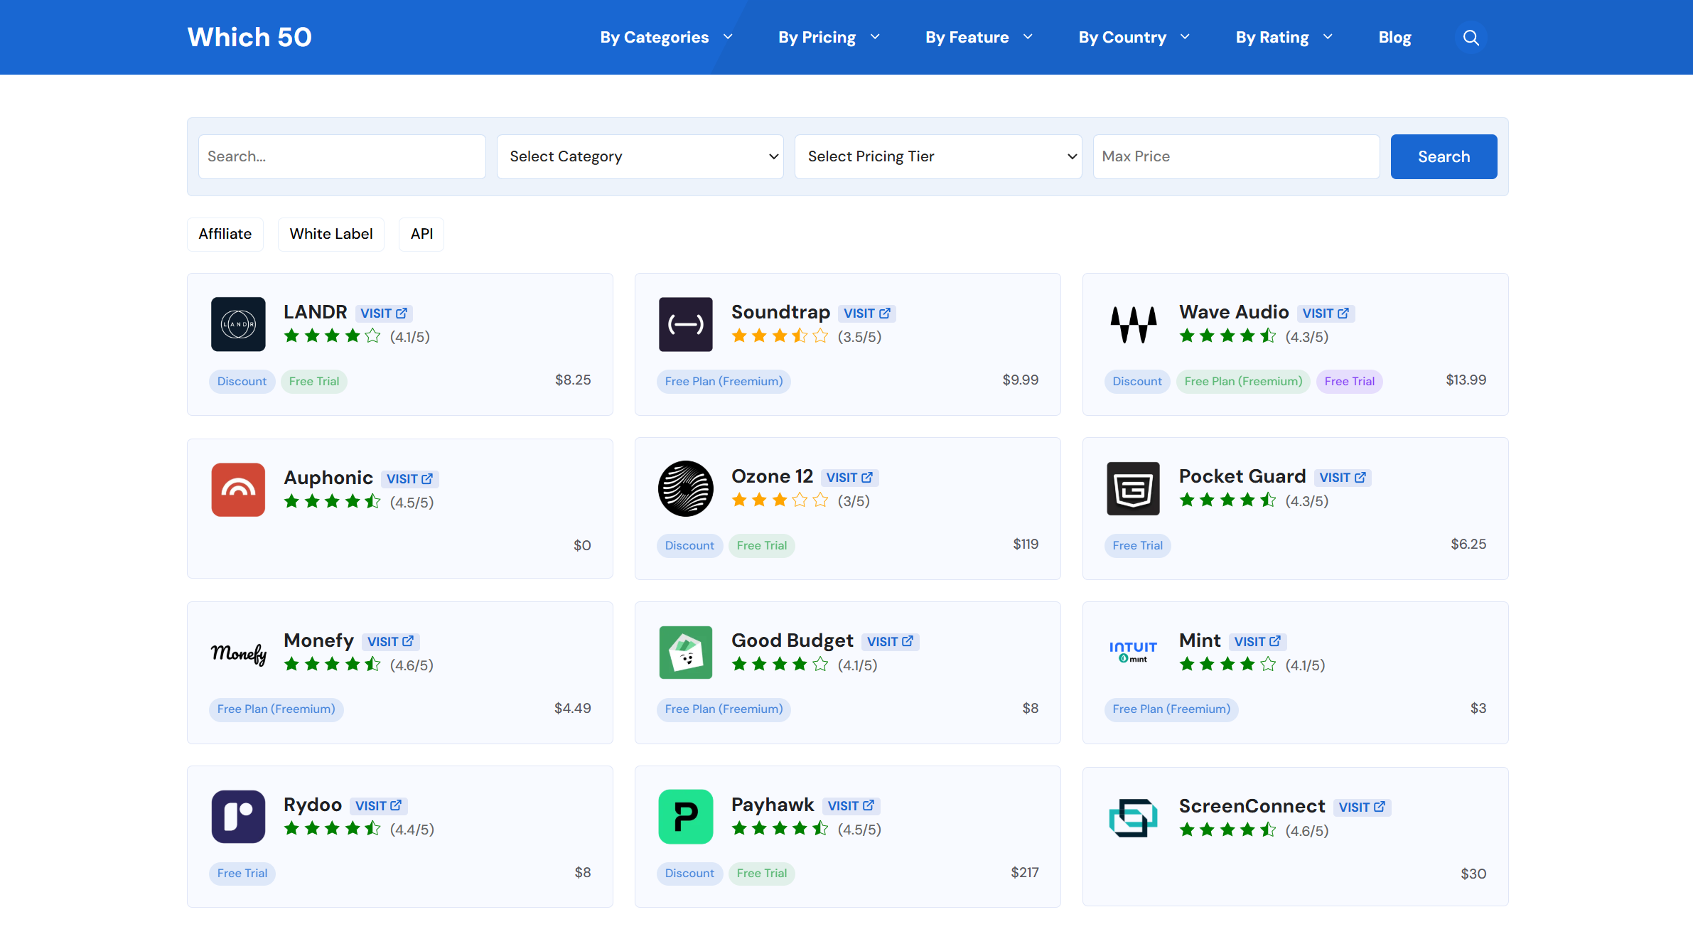1693x939 pixels.
Task: Open the Pocket Guard title
Action: coord(1242,477)
